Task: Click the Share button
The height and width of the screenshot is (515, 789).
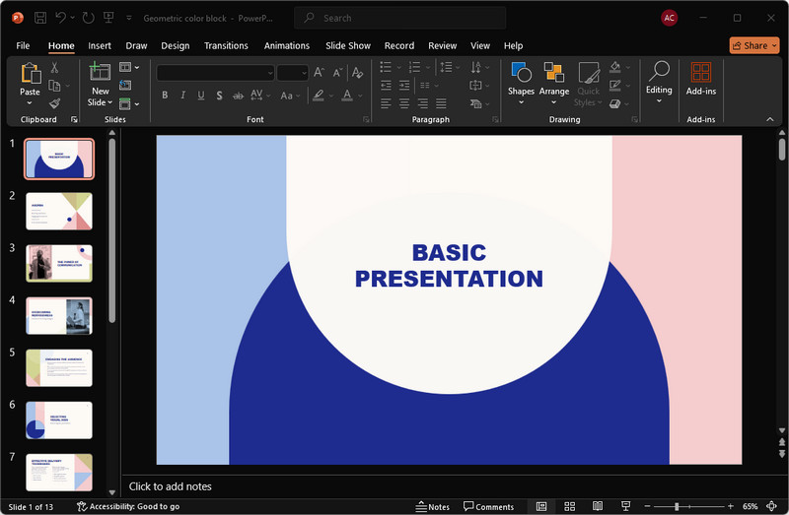Action: click(x=753, y=45)
